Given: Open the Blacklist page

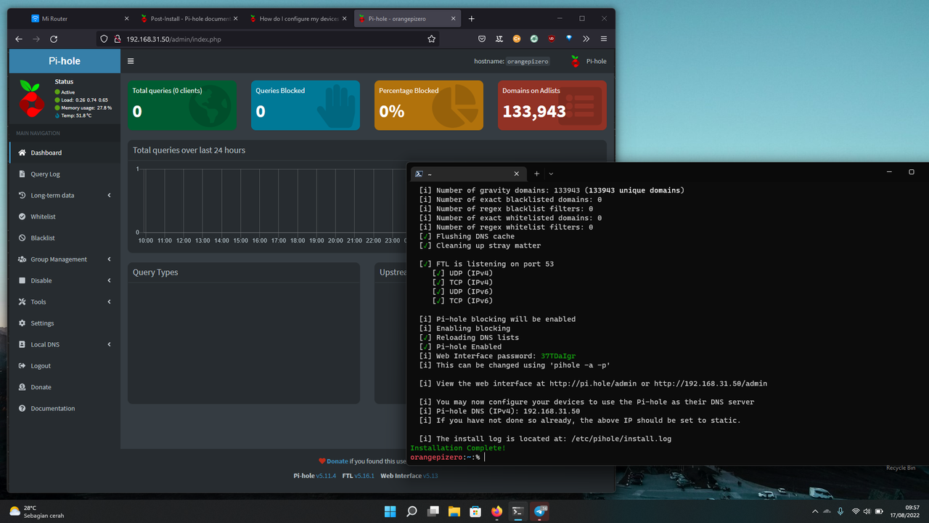Looking at the screenshot, I should pos(43,238).
